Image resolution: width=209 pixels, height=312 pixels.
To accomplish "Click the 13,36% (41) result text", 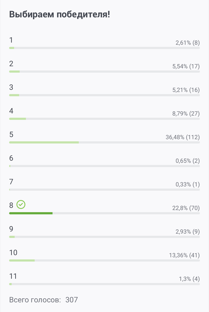I will coord(184,255).
